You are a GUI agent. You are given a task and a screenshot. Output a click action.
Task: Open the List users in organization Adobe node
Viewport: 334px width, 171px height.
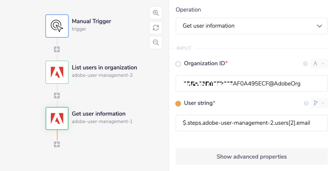[57, 72]
